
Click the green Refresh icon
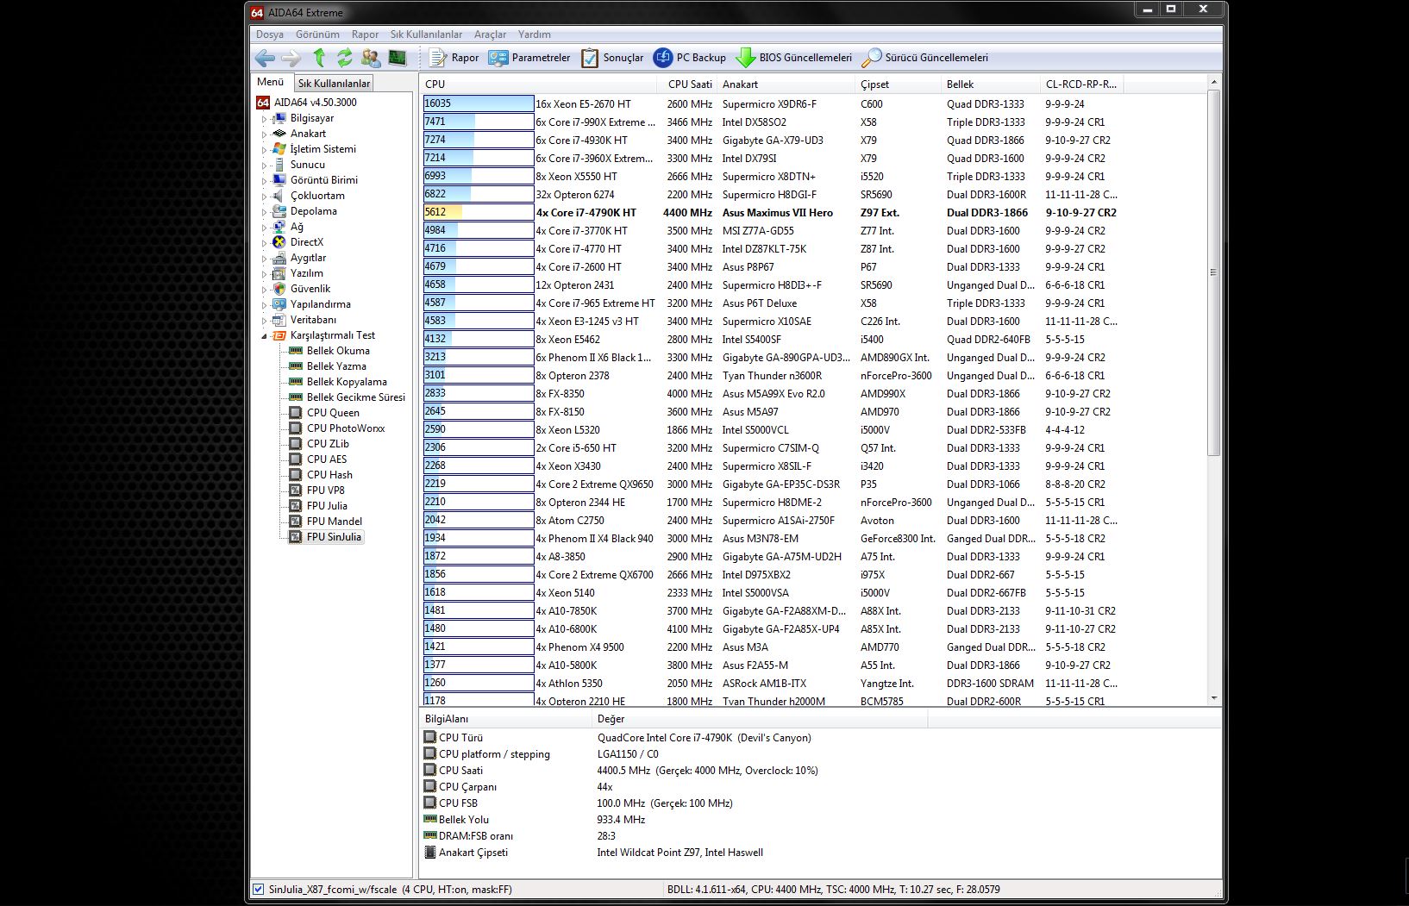coord(345,58)
